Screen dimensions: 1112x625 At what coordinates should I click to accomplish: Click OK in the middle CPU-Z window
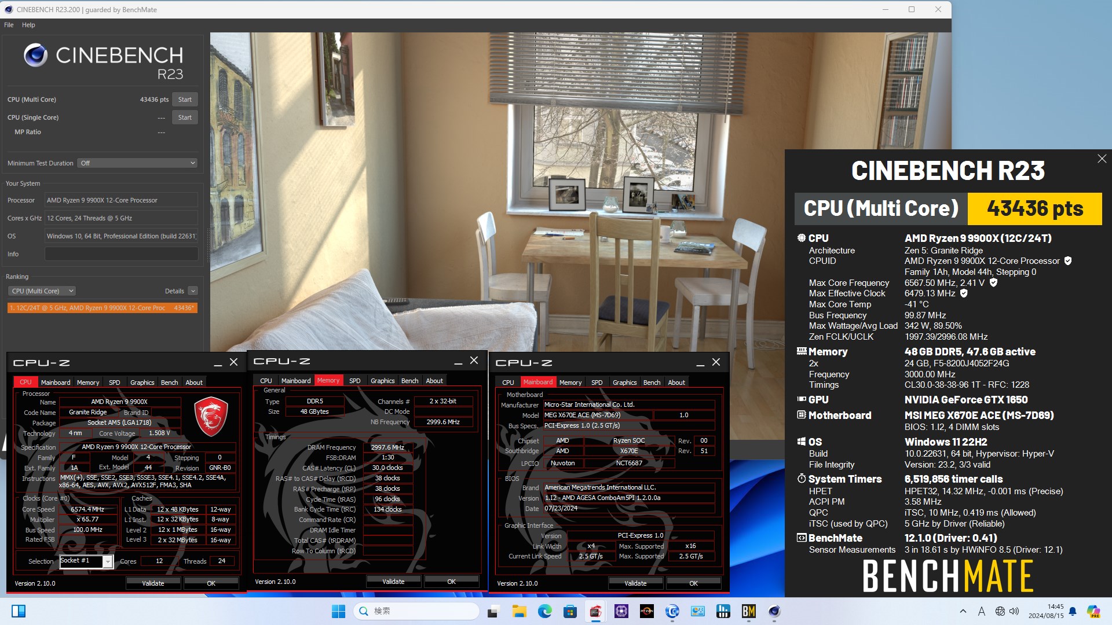point(451,582)
